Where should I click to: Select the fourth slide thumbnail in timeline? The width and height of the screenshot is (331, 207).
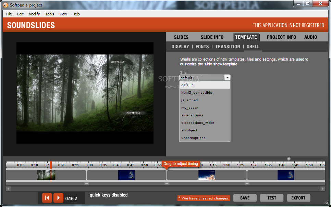[x=286, y=175]
